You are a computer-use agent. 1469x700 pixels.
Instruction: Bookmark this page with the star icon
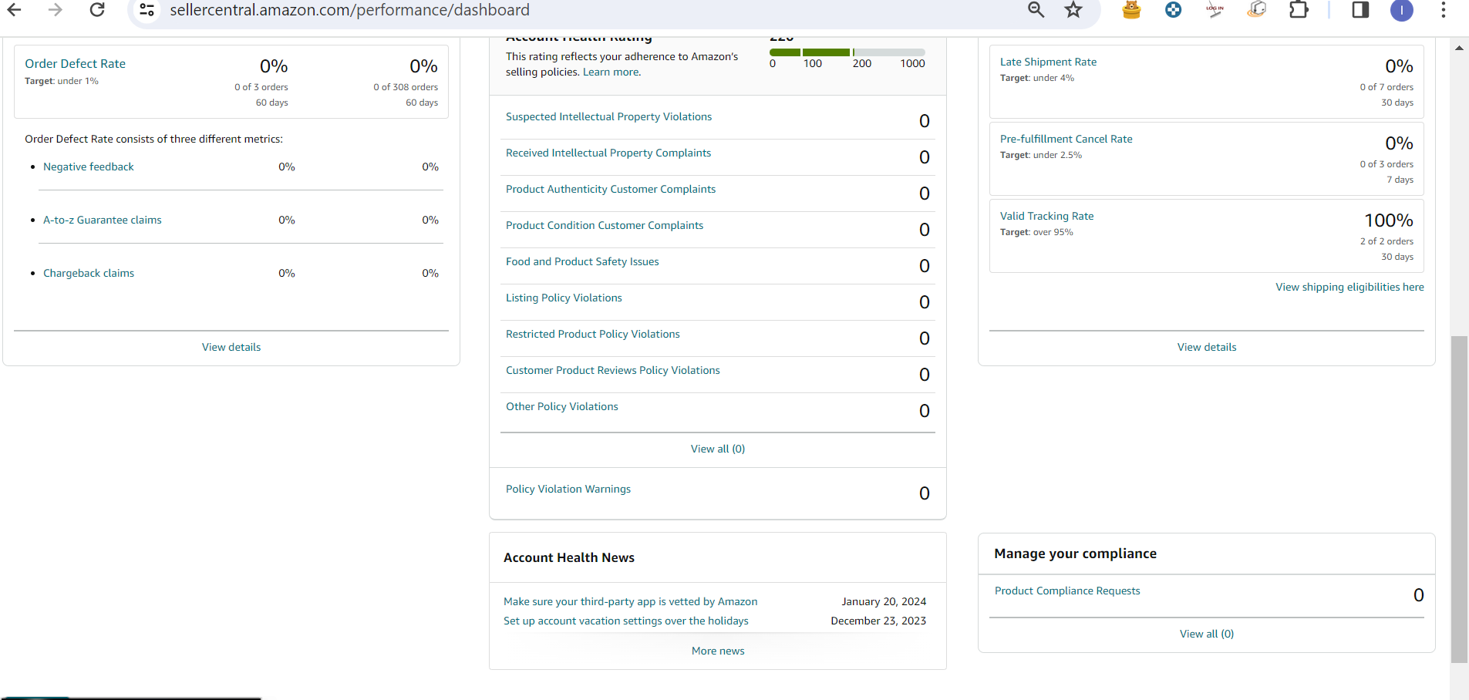pos(1073,10)
